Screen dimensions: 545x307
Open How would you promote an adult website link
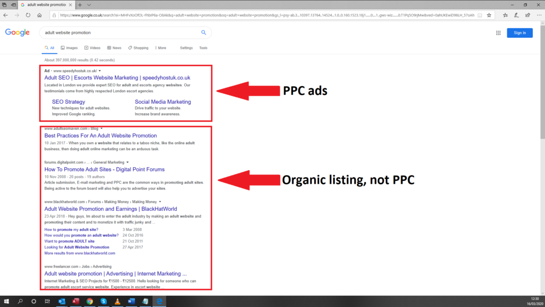click(x=81, y=236)
